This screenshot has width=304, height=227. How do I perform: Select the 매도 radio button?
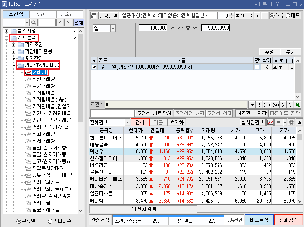288,16
